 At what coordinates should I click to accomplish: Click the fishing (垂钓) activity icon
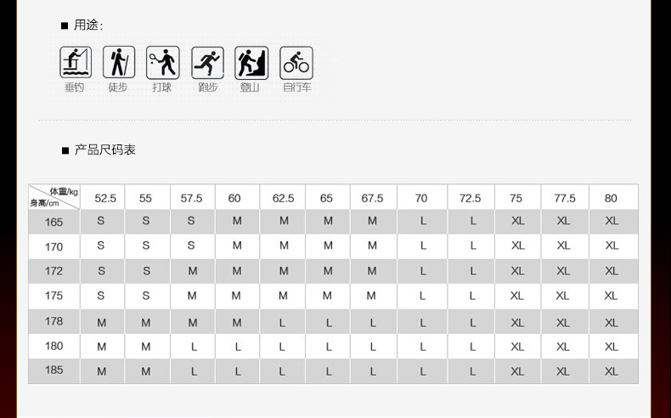pos(76,63)
